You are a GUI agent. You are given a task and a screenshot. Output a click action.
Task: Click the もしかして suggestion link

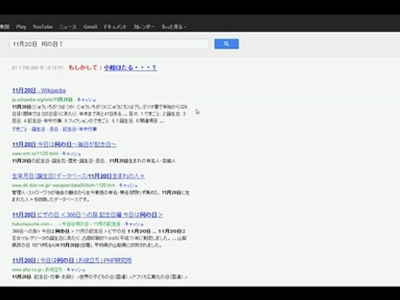coord(130,67)
